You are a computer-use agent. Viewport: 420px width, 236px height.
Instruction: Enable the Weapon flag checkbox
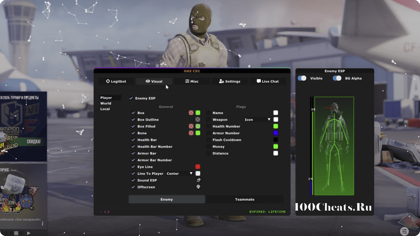coord(208,119)
